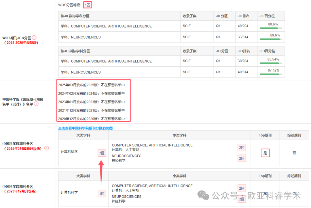Click the JIF百分位 column header
The height and width of the screenshot is (208, 311).
267,16
